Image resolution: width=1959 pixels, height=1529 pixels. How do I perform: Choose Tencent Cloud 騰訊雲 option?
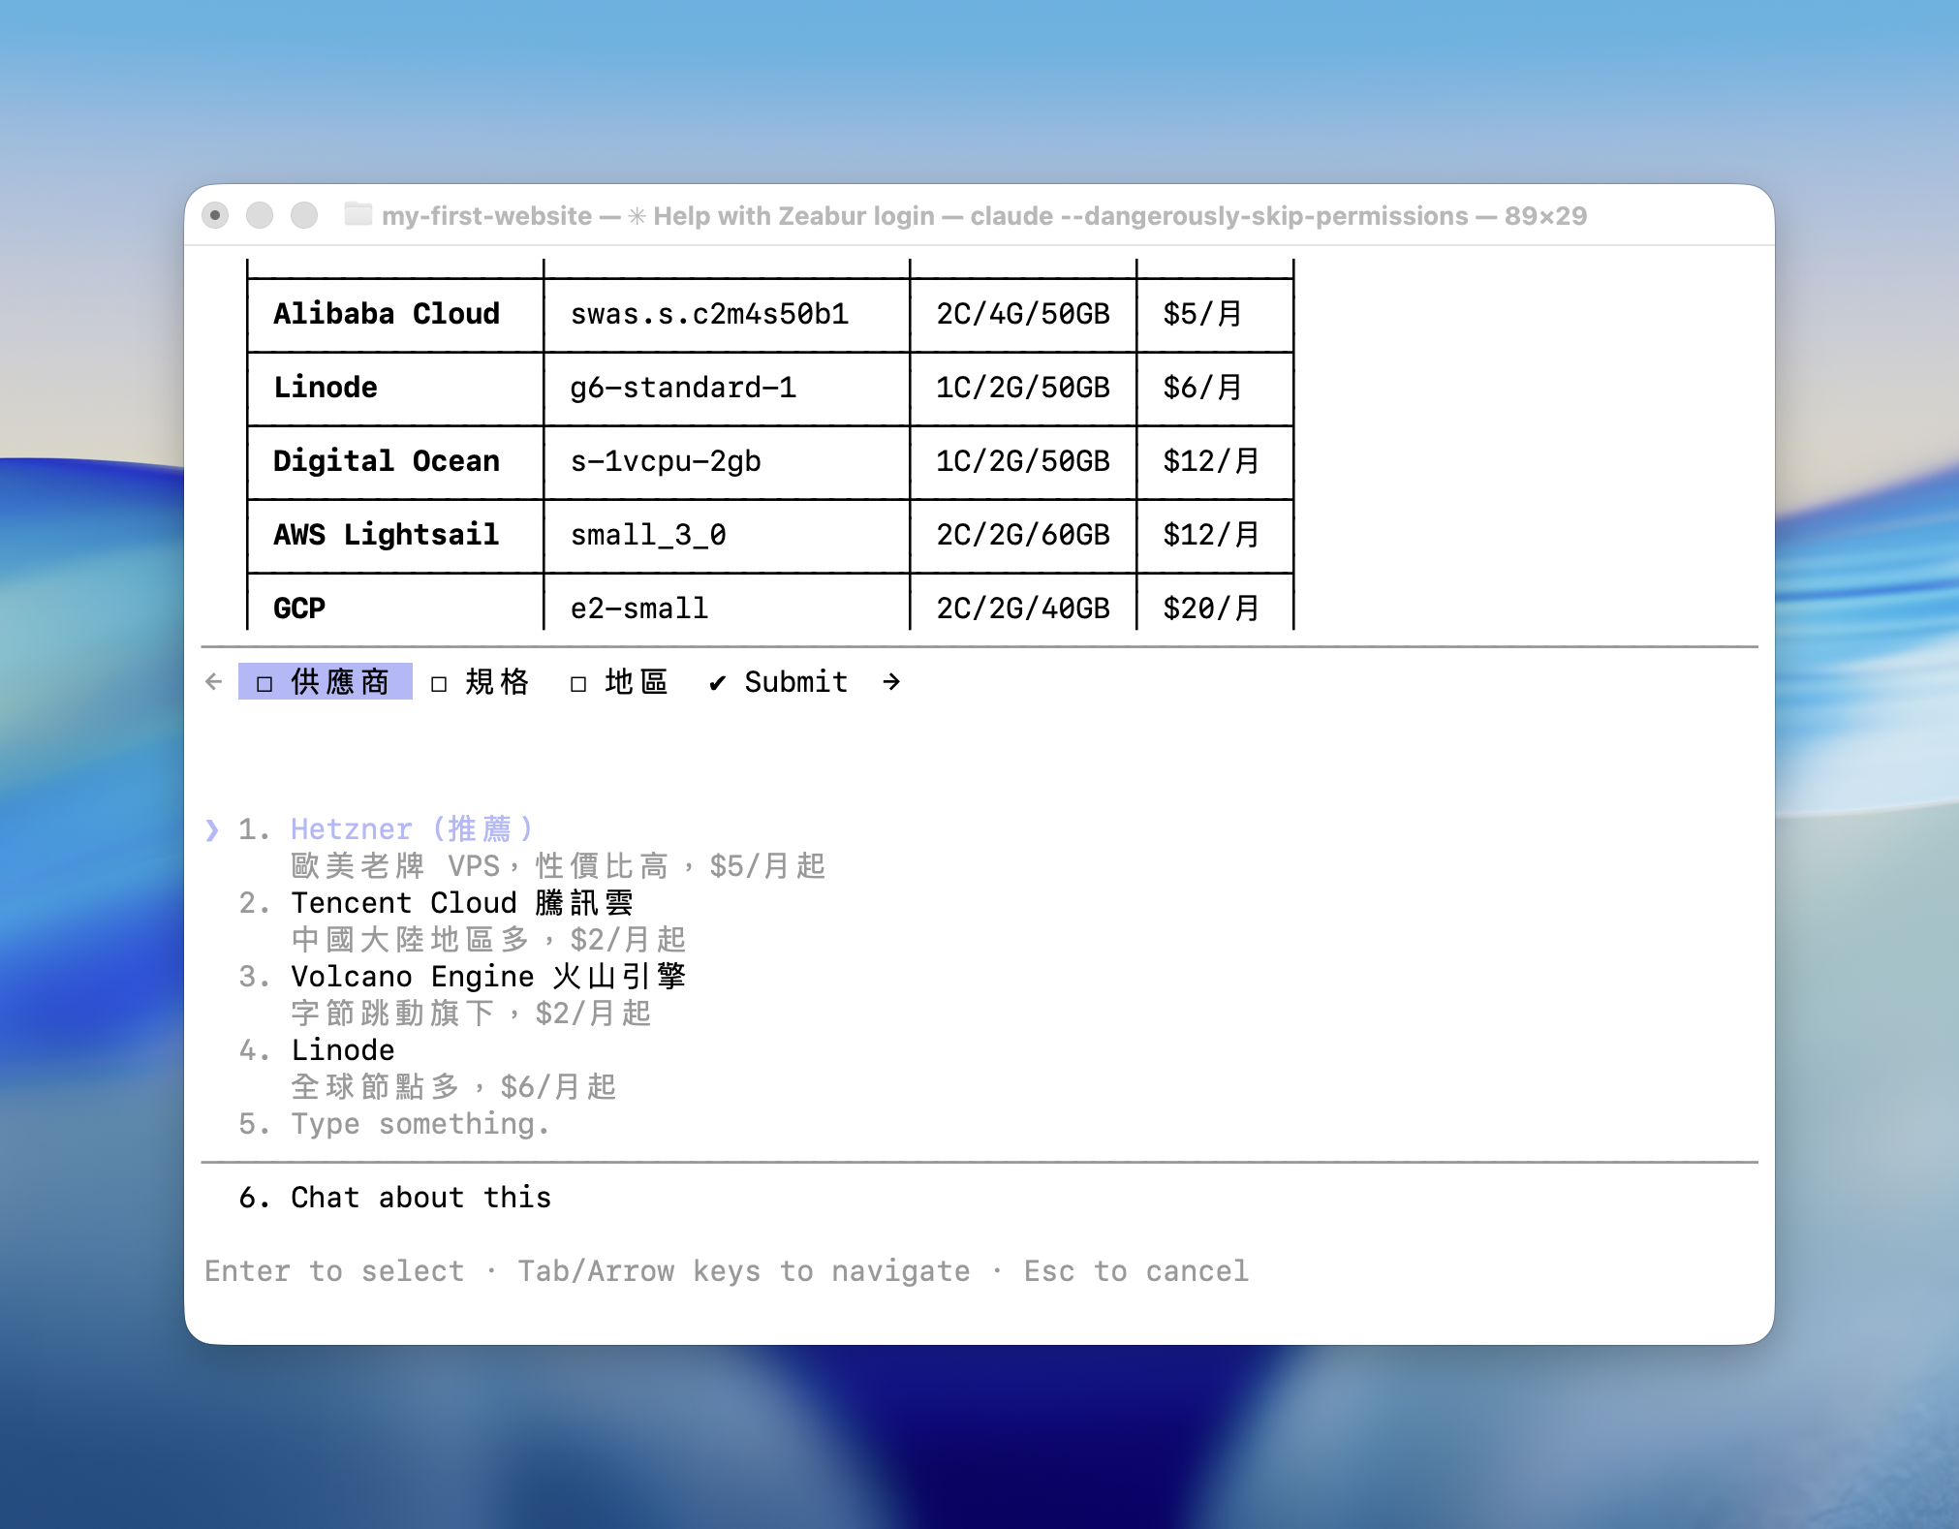coord(461,903)
